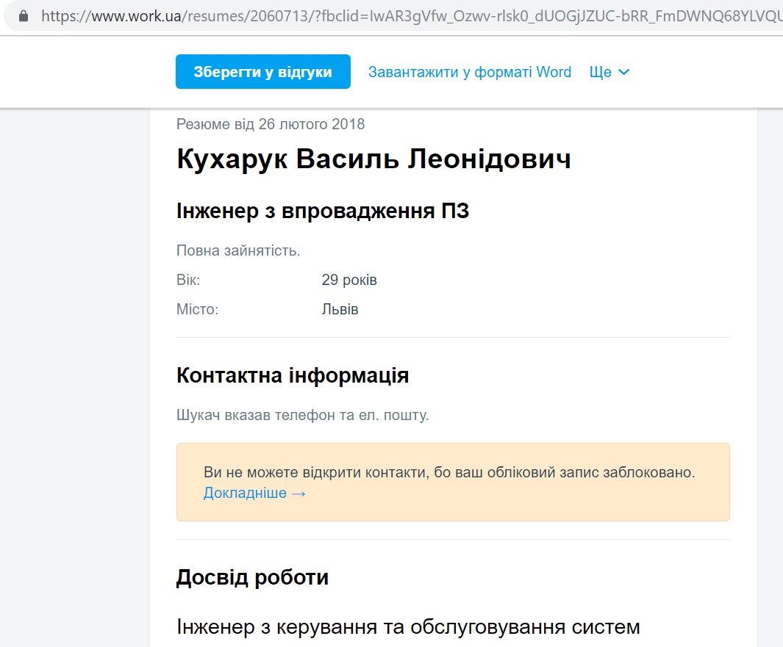Click the 'Інженер з впровадження ПЗ' title

tap(323, 212)
